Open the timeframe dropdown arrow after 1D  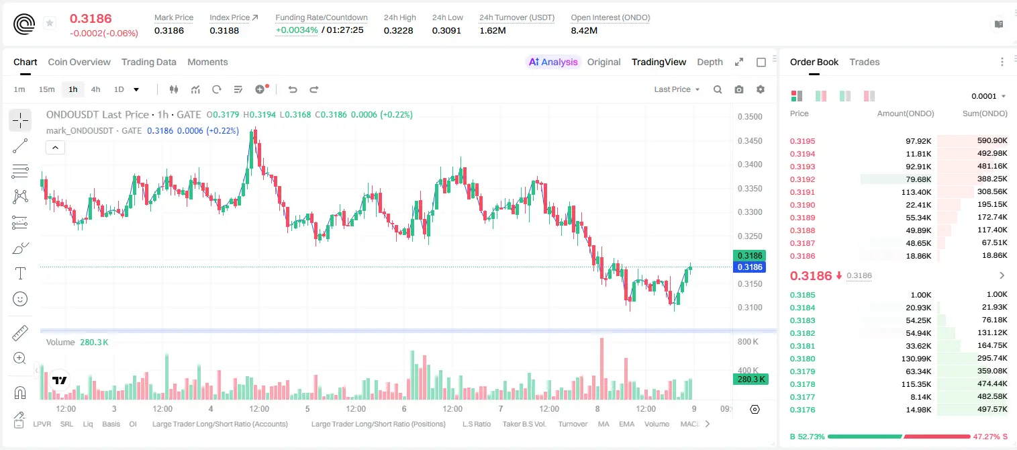(136, 89)
